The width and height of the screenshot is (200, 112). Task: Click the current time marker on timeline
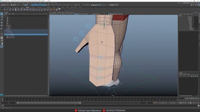tap(2, 99)
